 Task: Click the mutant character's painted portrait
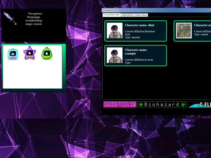(184, 30)
